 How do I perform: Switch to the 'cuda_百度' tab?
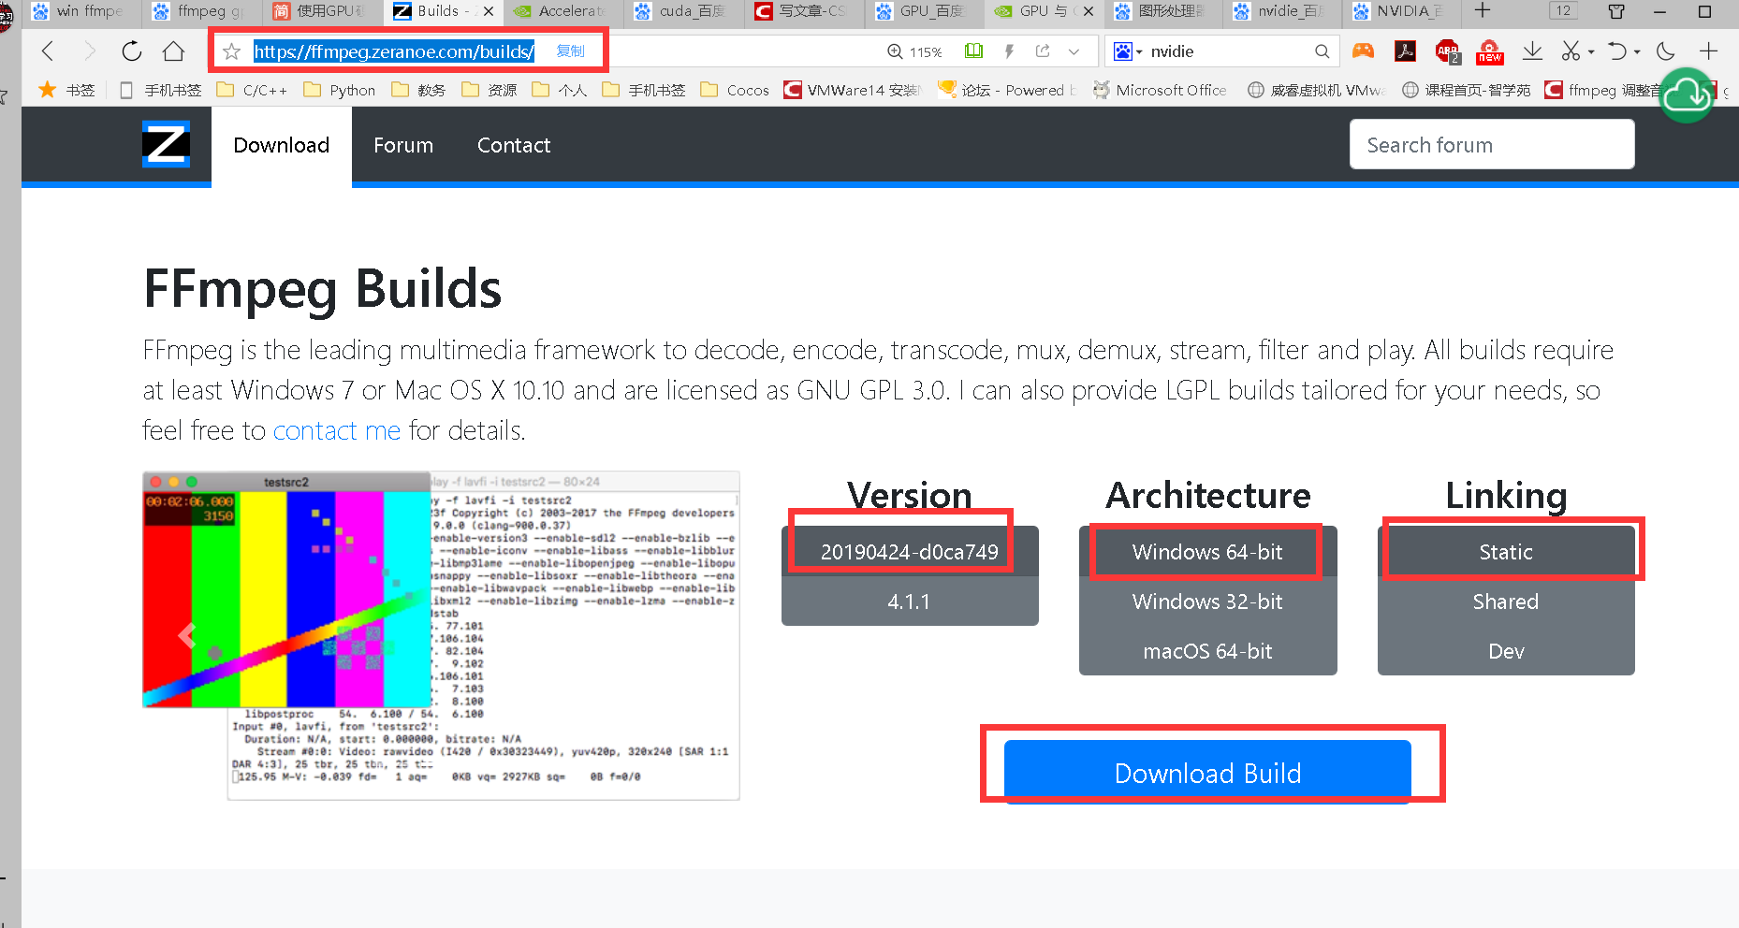[684, 11]
